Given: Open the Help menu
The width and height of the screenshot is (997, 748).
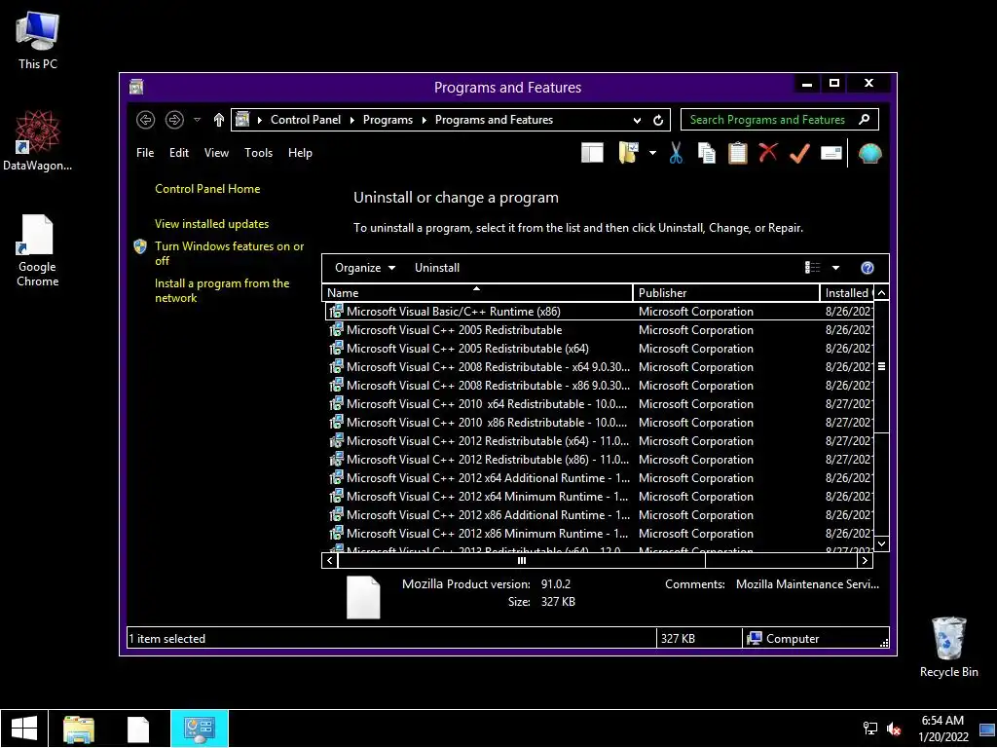Looking at the screenshot, I should coord(300,153).
